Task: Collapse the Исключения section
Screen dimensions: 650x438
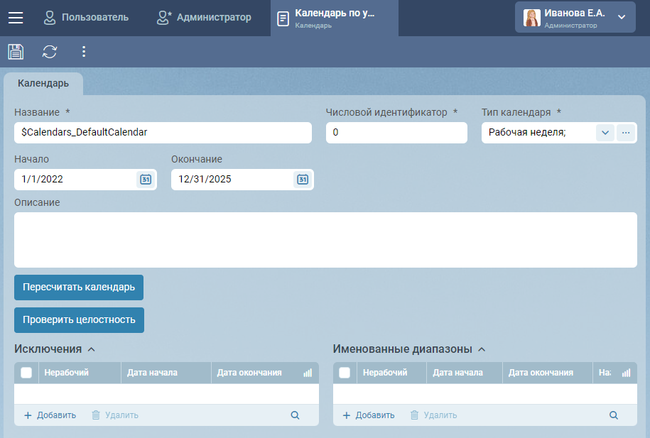Action: 91,349
